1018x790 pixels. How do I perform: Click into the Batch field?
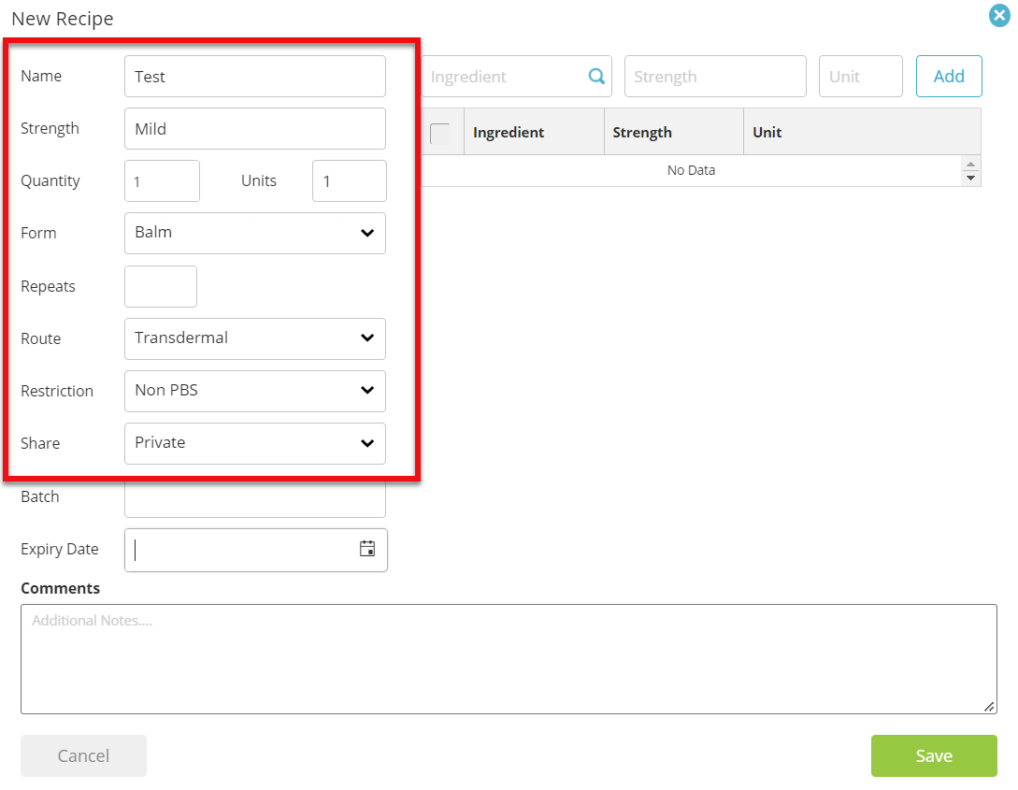click(x=255, y=498)
